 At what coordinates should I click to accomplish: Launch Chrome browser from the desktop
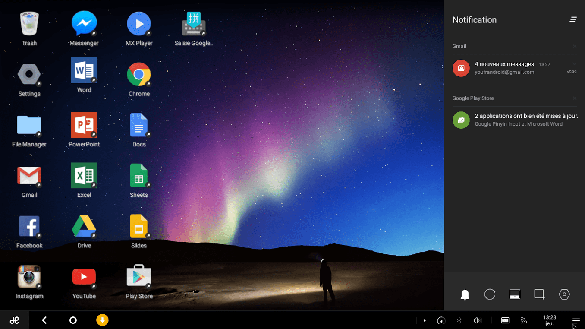pos(139,74)
